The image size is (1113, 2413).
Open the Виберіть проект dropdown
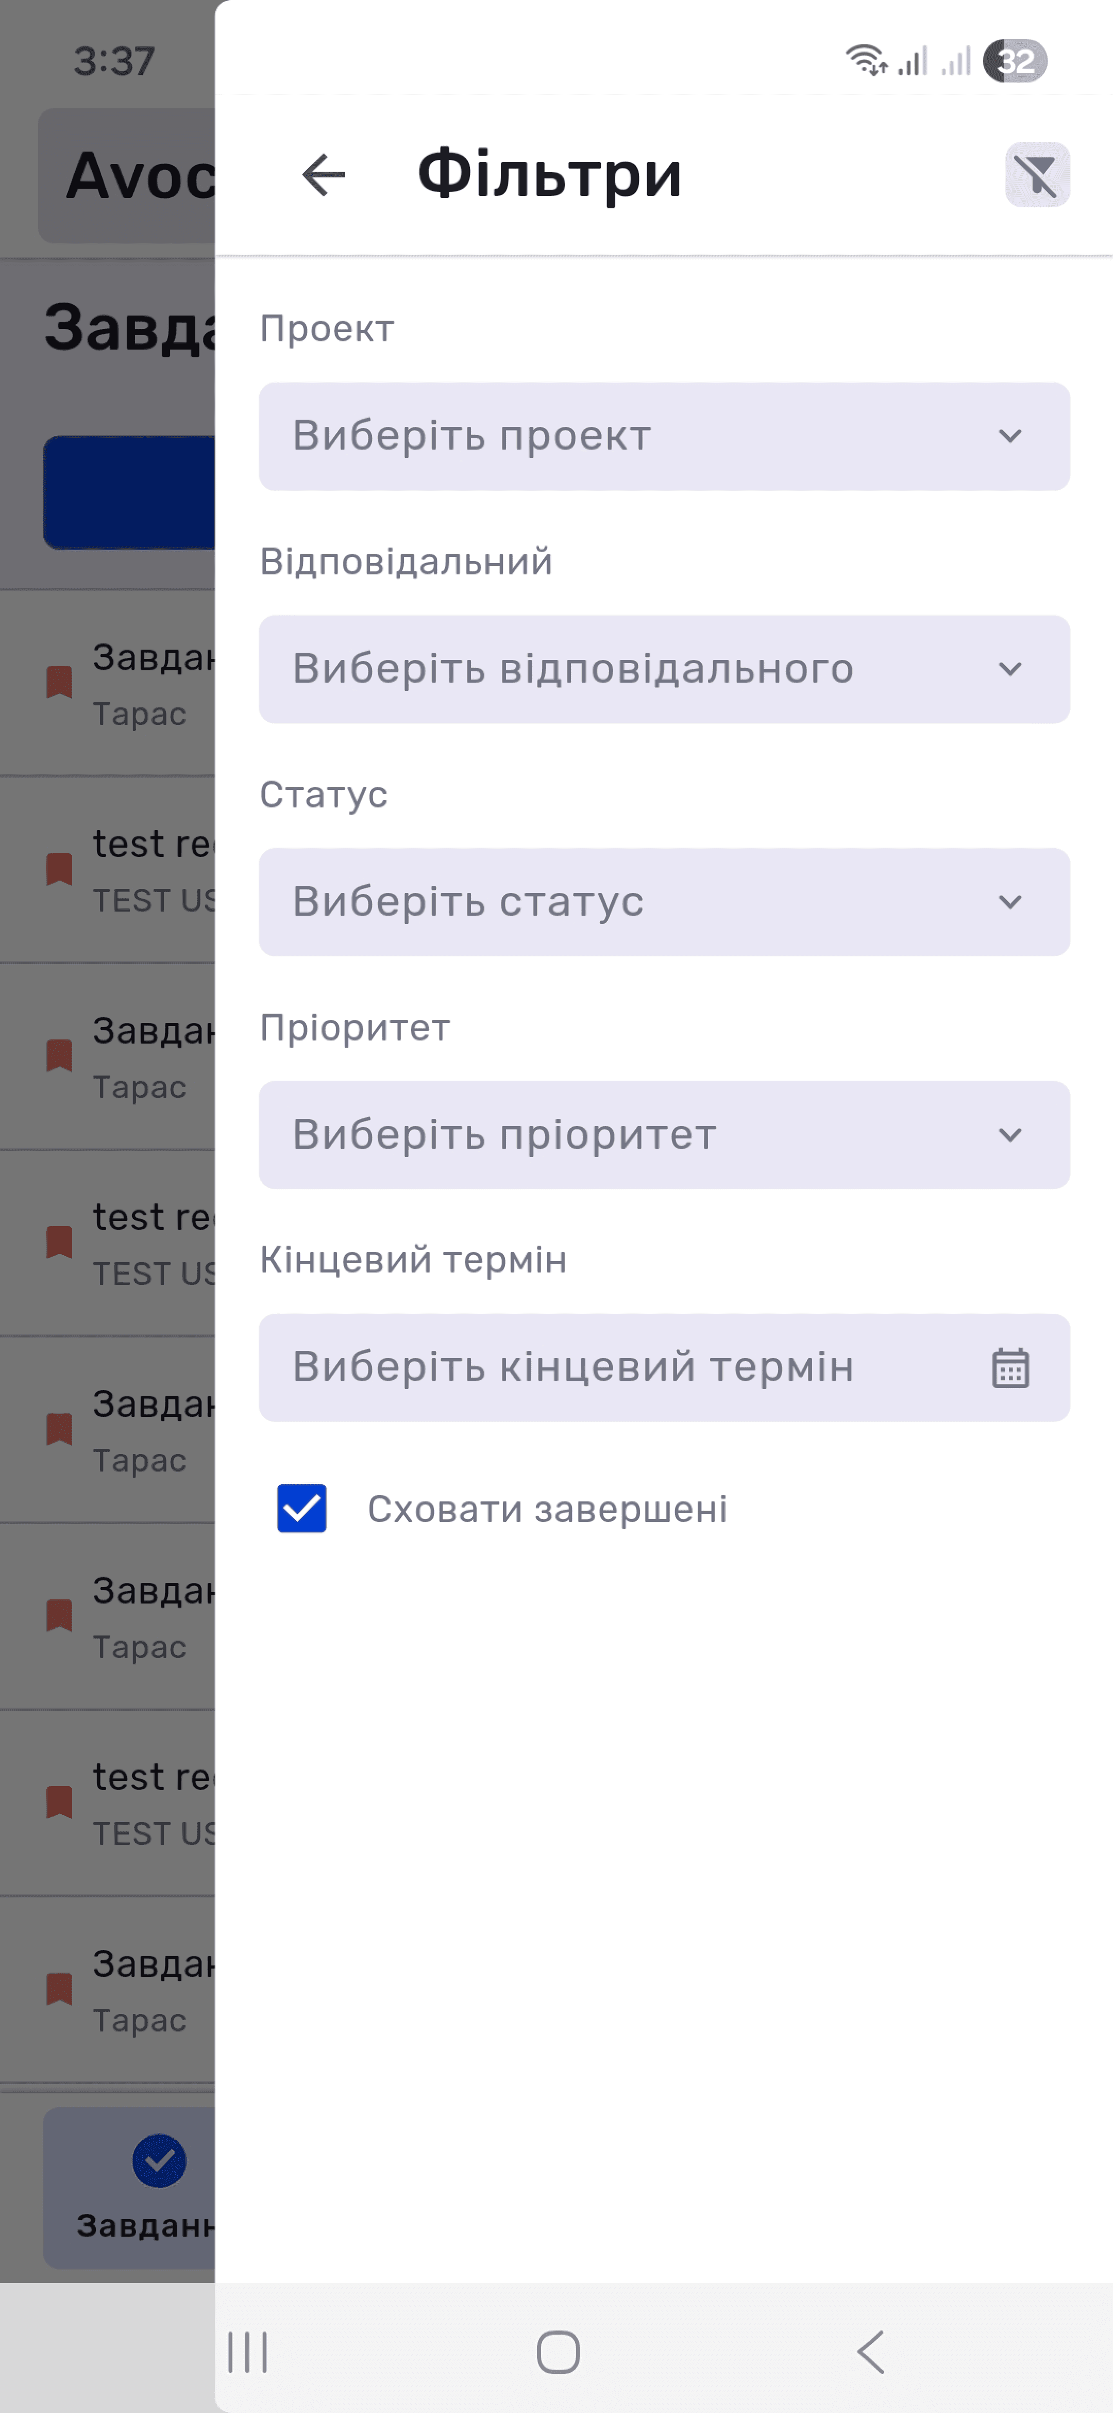664,437
